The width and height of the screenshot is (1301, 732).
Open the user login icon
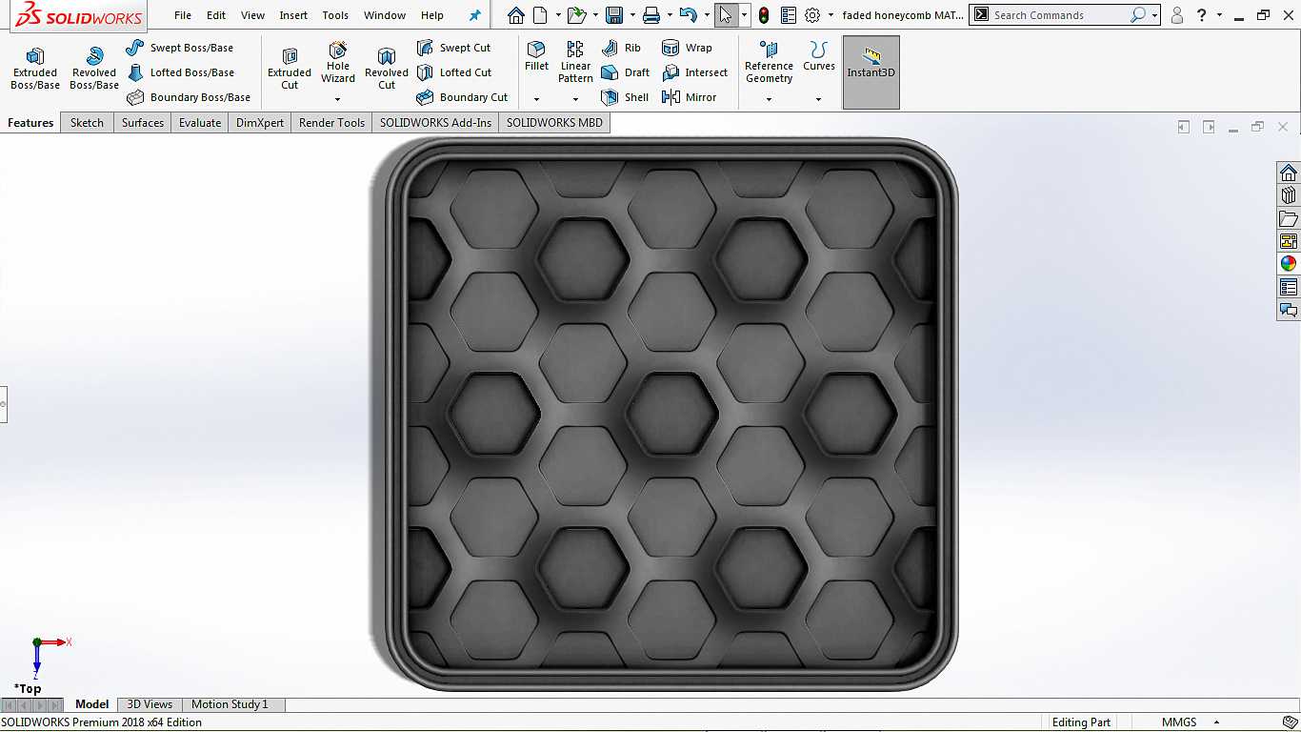1177,15
